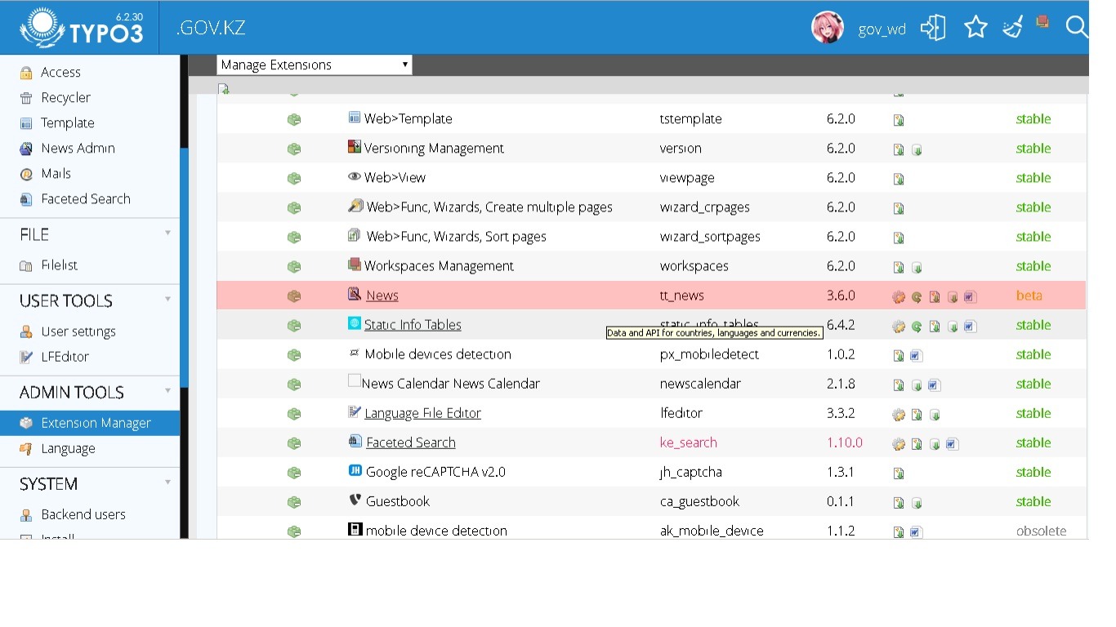
Task: Deactivate the Guestbook extension
Action: coord(294,502)
